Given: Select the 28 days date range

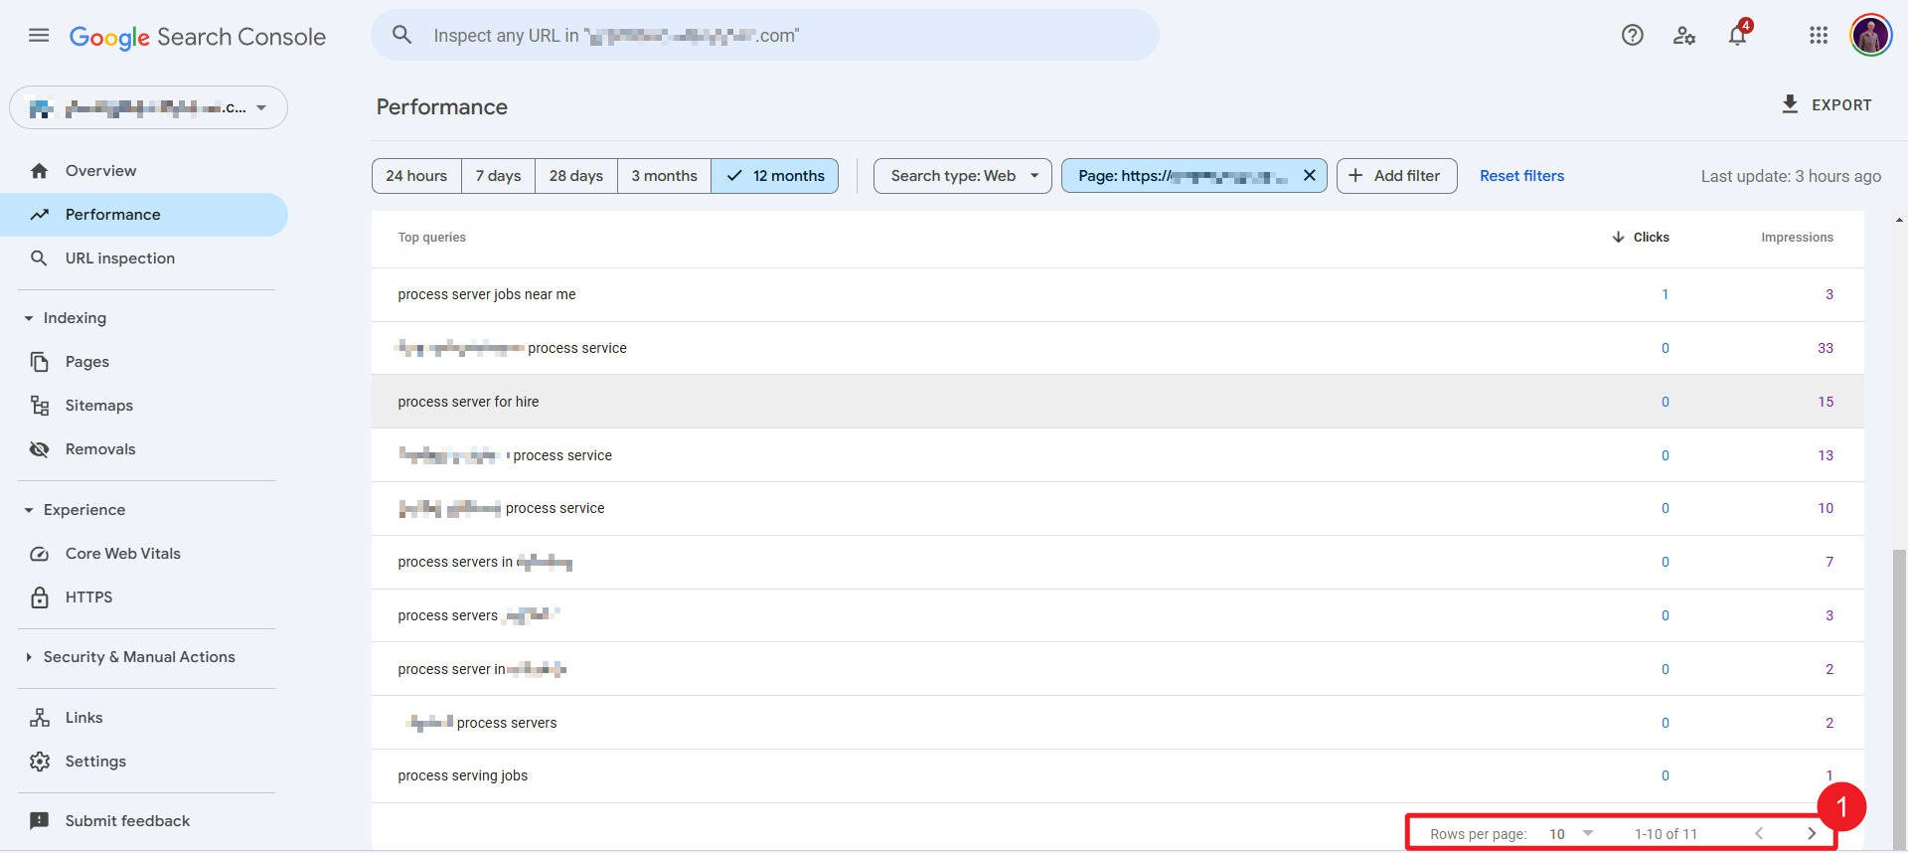Looking at the screenshot, I should click(576, 176).
